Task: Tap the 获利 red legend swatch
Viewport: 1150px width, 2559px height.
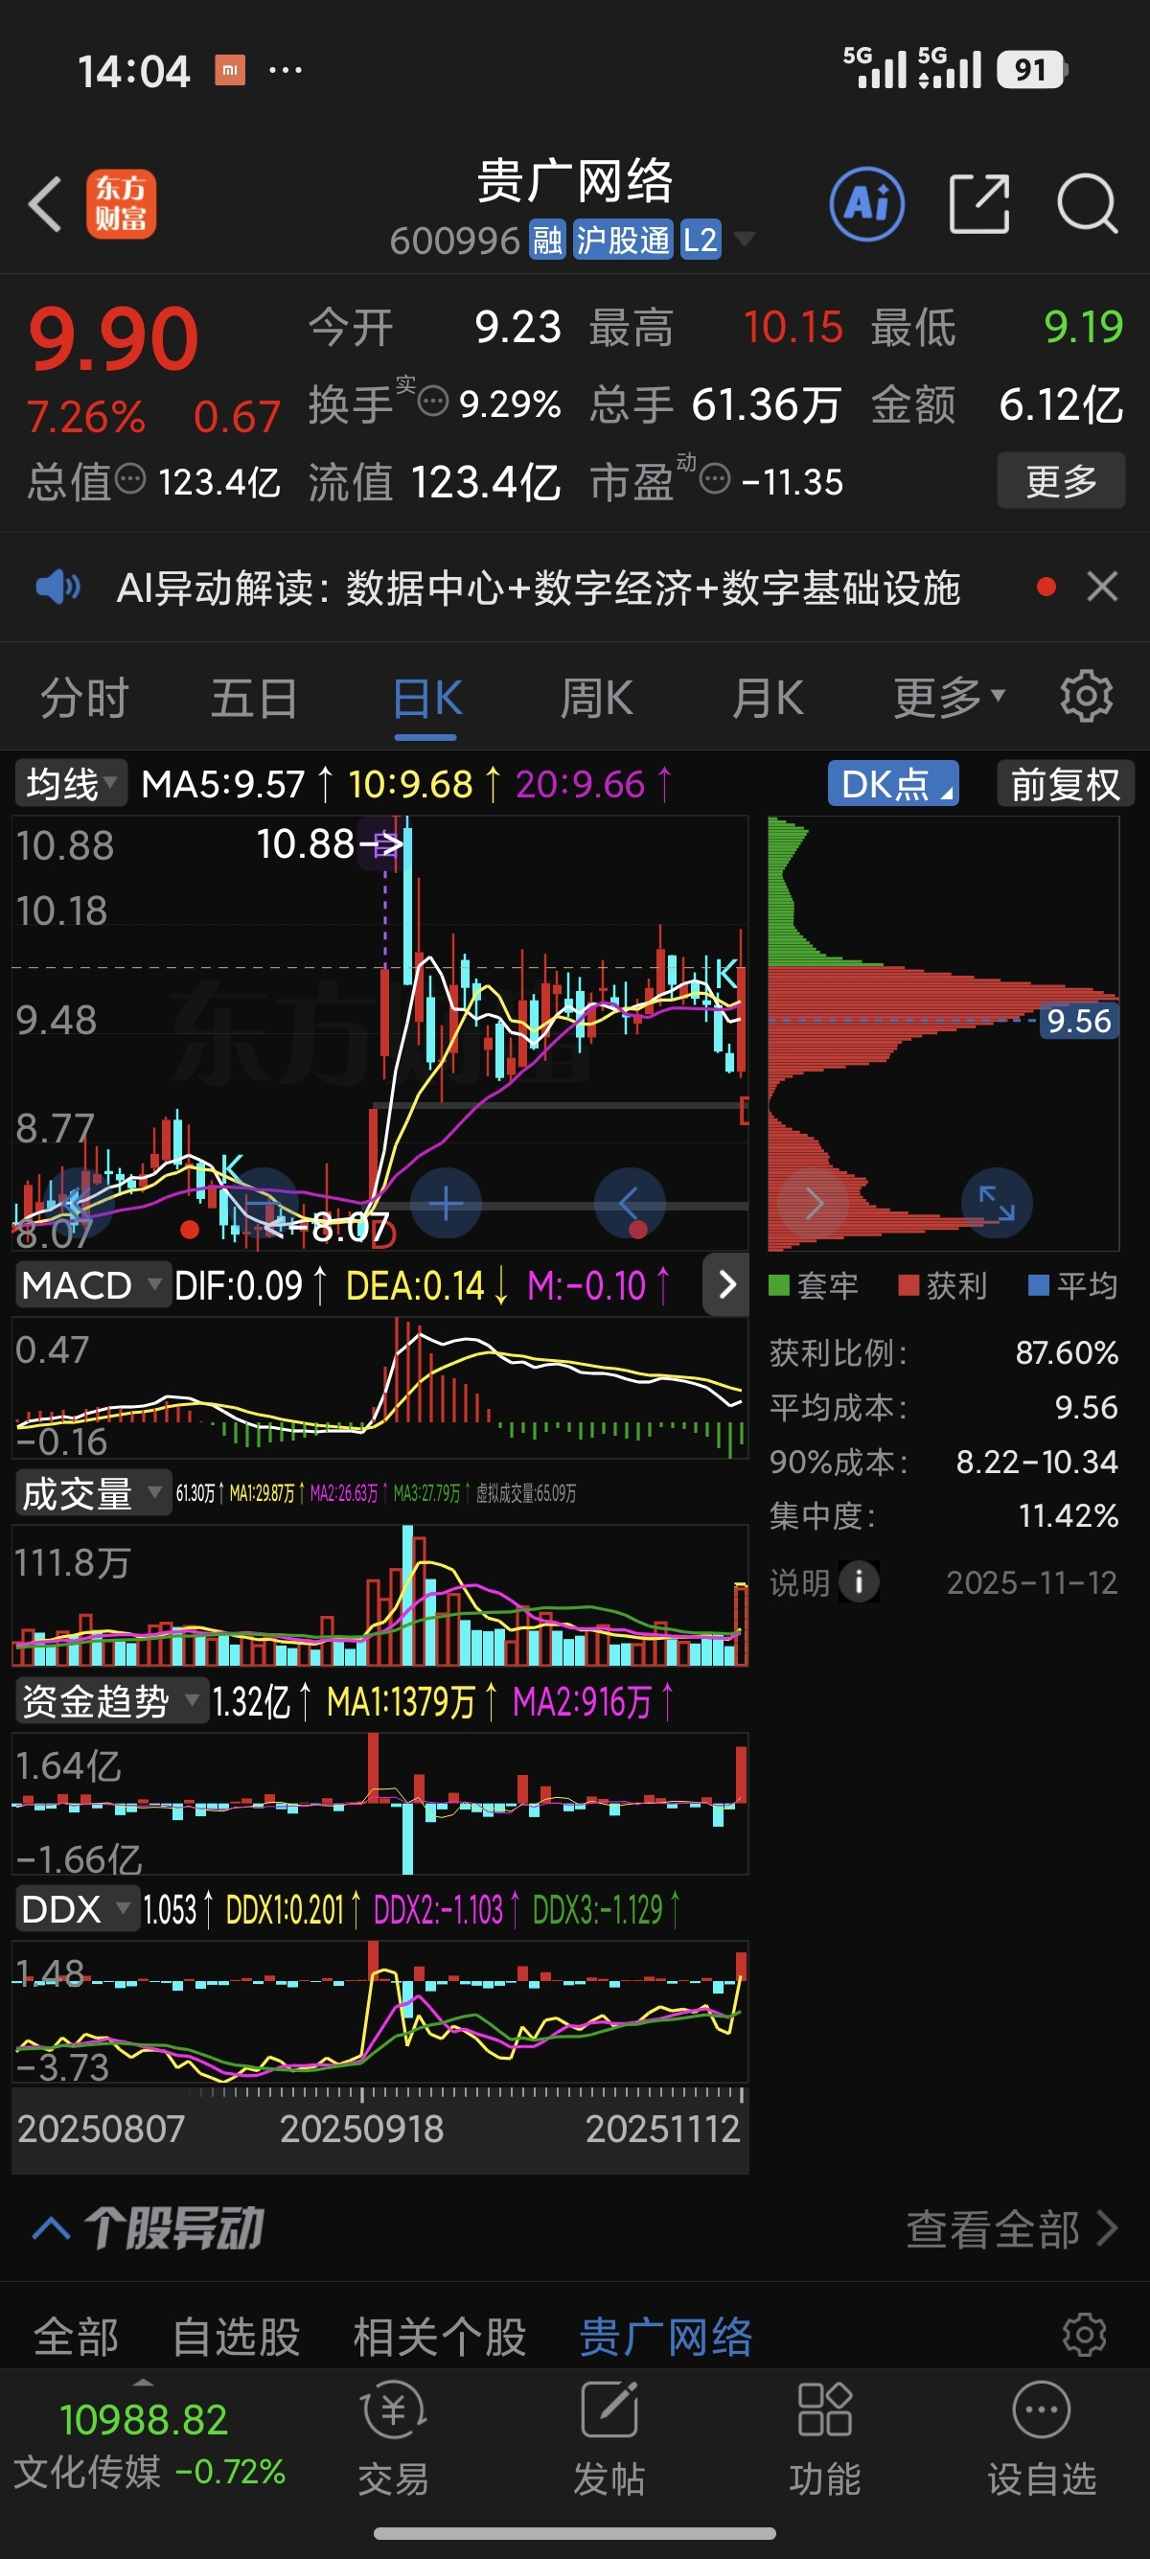Action: coord(908,1285)
